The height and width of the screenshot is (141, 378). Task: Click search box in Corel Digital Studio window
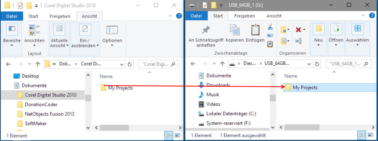pos(158,64)
